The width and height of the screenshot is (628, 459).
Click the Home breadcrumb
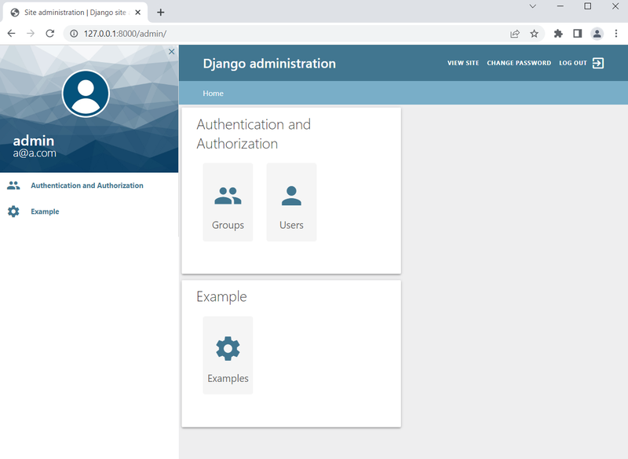click(213, 94)
